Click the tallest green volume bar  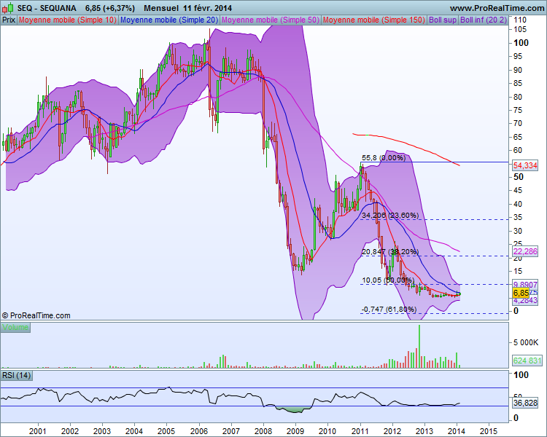click(x=419, y=347)
